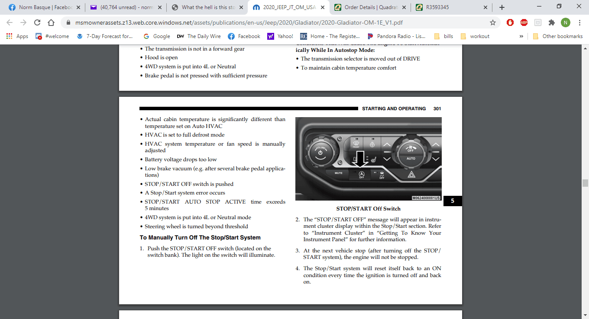589x319 pixels.
Task: Close the 2020_JEEP_JT_OM_USA tab
Action: pyautogui.click(x=322, y=7)
